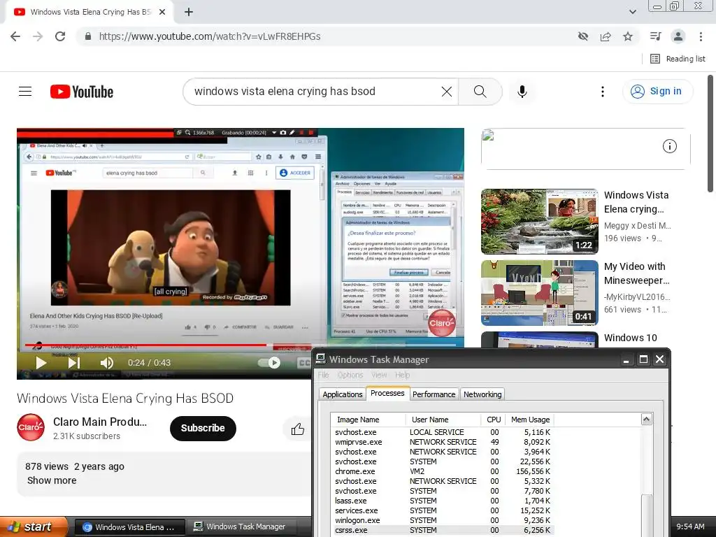Open the ad info icon

(x=669, y=146)
